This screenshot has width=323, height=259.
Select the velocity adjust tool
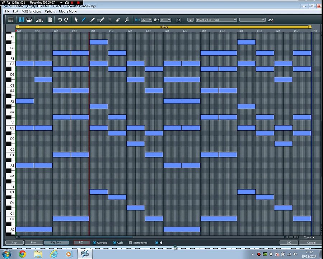coord(109,20)
